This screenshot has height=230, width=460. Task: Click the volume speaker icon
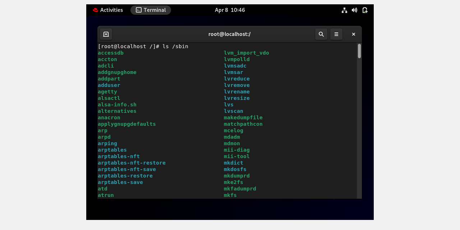click(x=354, y=10)
